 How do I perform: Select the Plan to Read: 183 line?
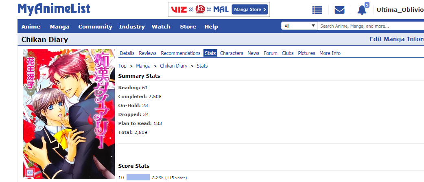(140, 123)
